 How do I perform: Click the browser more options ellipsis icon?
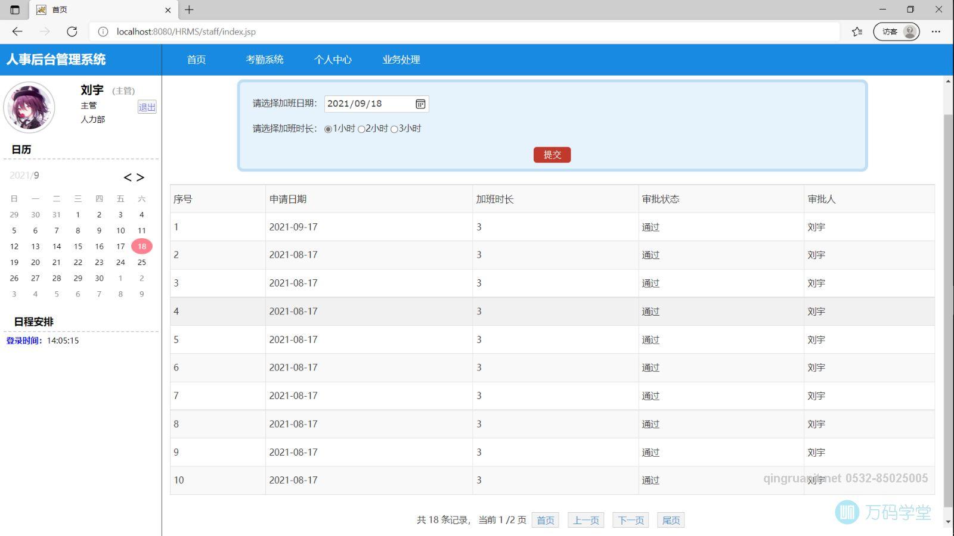click(935, 32)
